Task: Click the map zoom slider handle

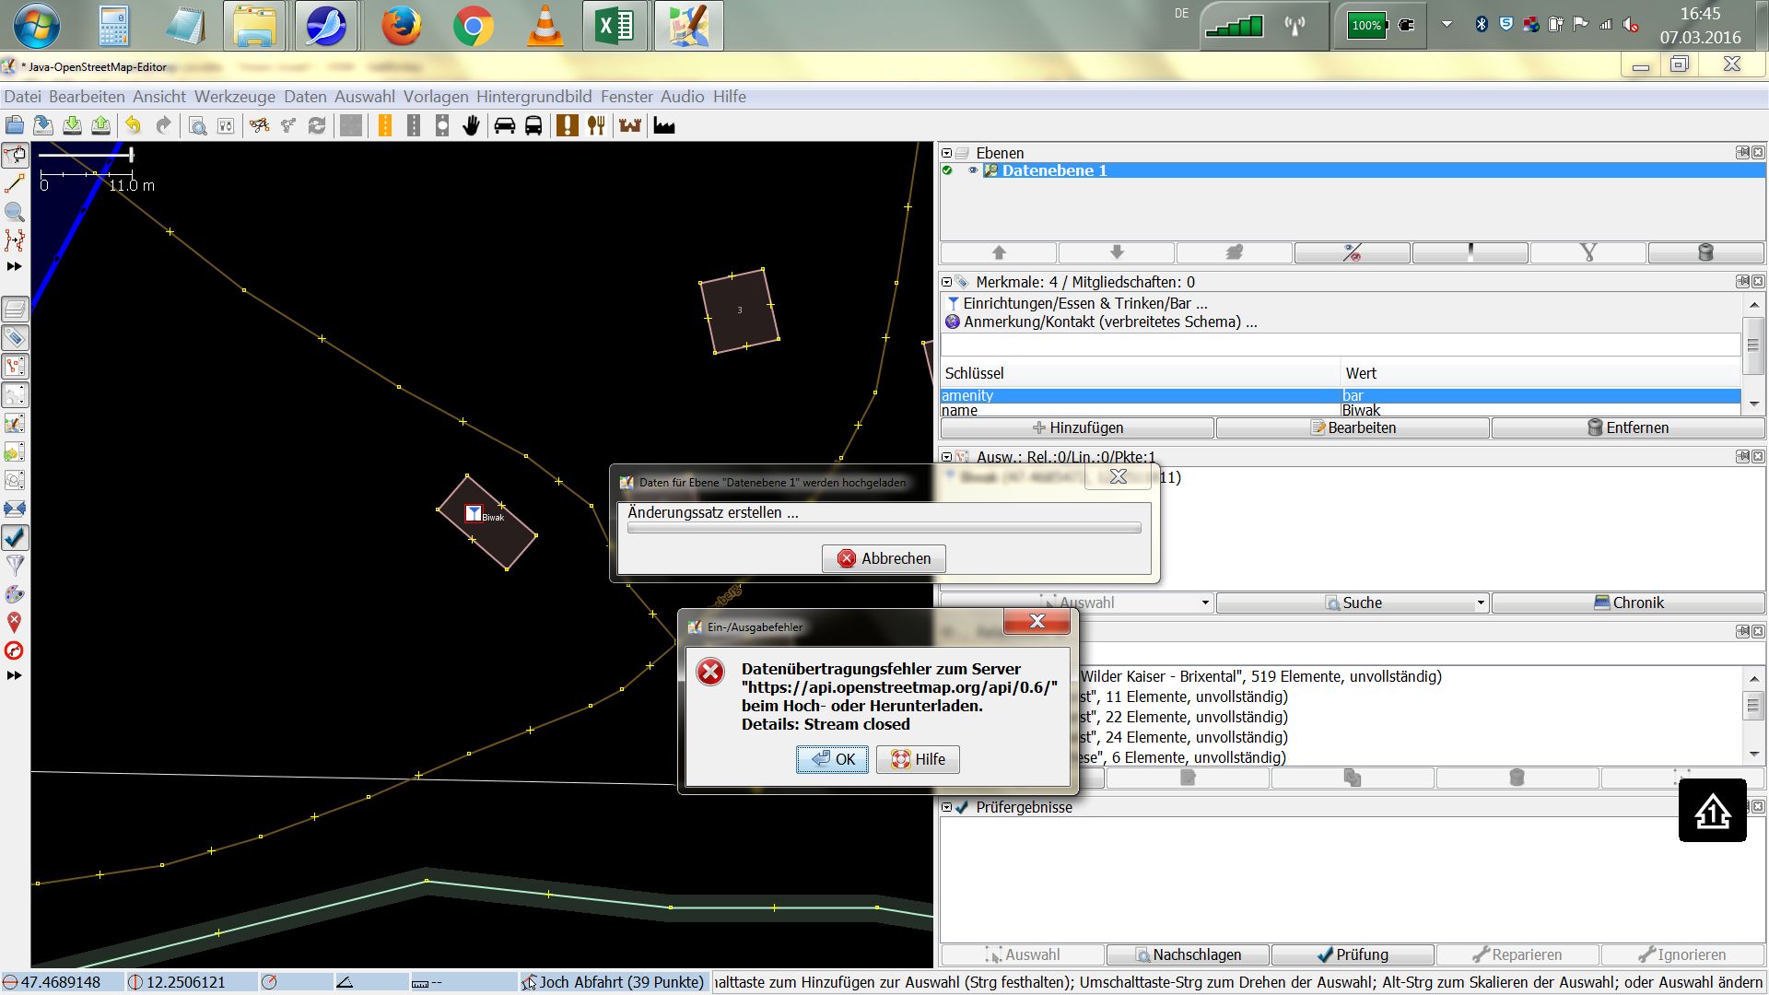Action: click(132, 155)
